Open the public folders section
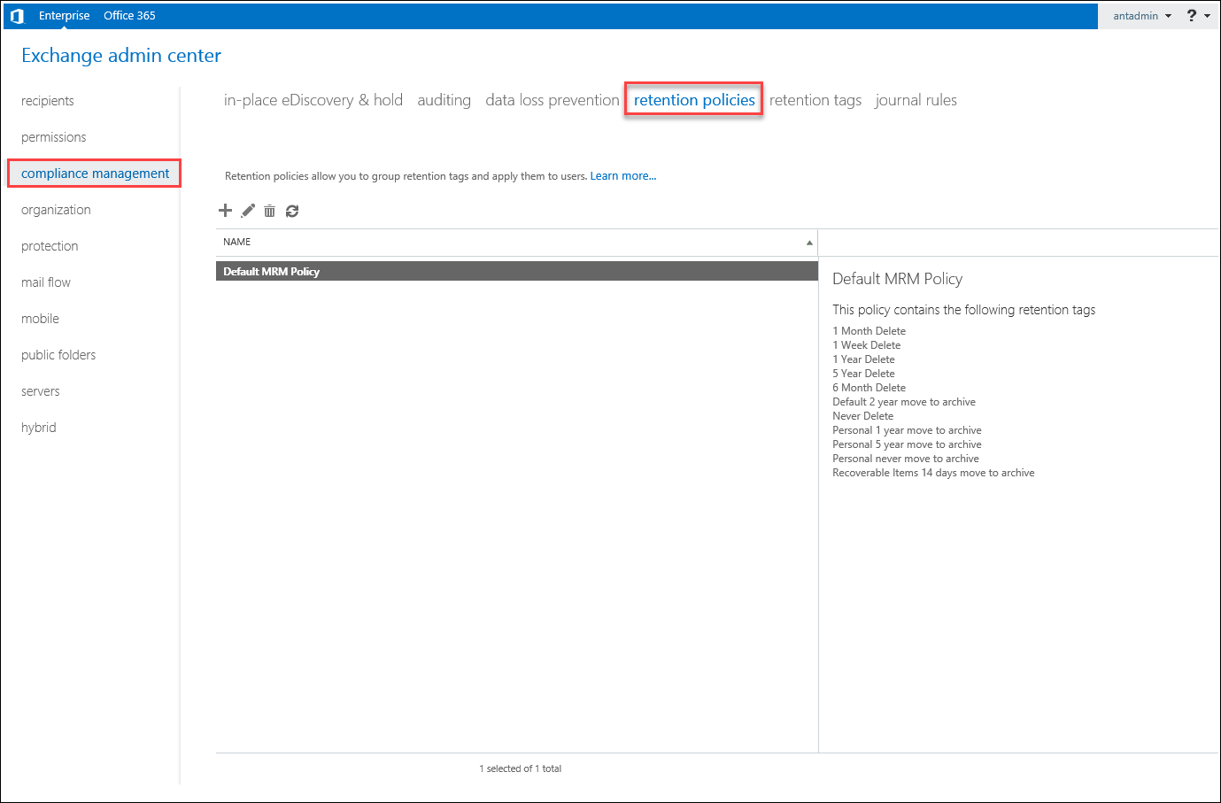This screenshot has height=803, width=1221. click(58, 355)
